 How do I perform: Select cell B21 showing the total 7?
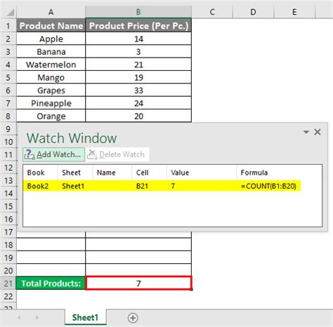[x=138, y=283]
